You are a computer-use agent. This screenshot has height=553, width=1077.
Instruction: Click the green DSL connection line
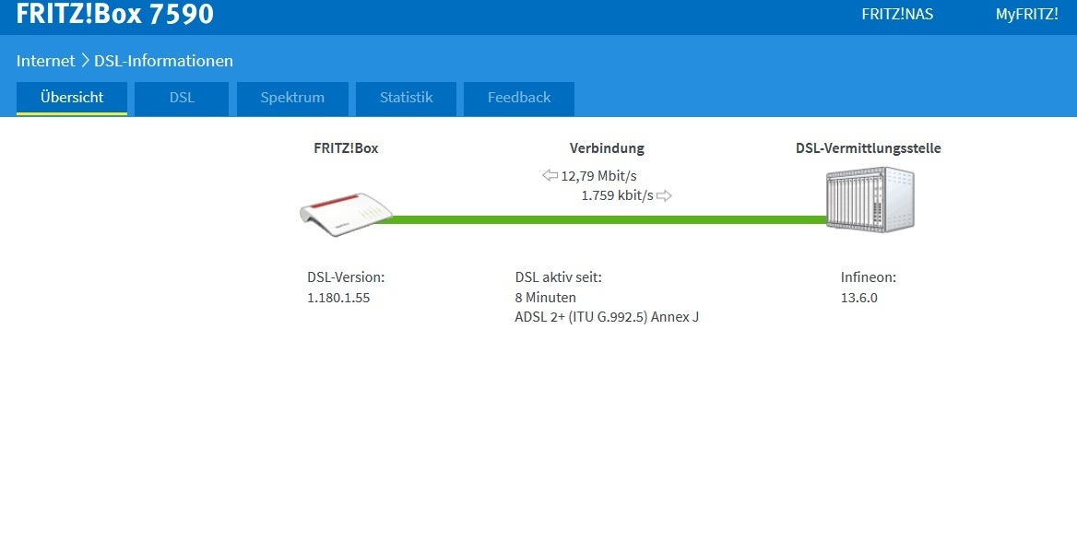(603, 220)
